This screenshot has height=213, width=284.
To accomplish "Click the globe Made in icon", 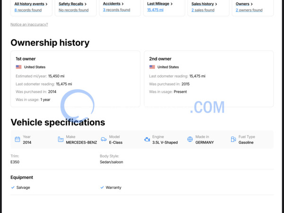I will 190,140.
